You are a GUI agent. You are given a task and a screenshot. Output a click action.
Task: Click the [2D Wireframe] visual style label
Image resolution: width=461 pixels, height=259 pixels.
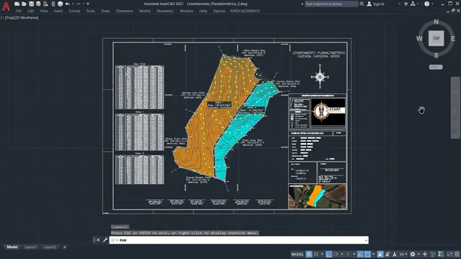[26, 17]
